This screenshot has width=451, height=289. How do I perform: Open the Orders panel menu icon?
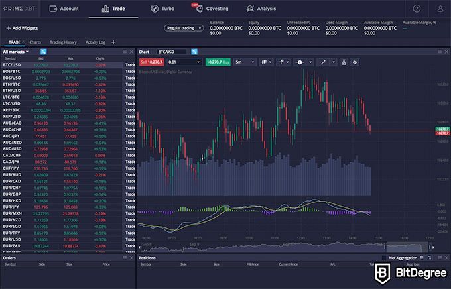point(125,258)
